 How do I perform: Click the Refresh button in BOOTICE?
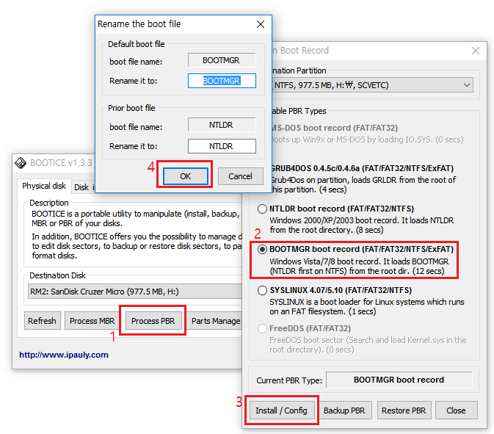43,321
